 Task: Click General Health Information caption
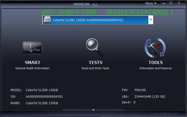click(x=32, y=68)
